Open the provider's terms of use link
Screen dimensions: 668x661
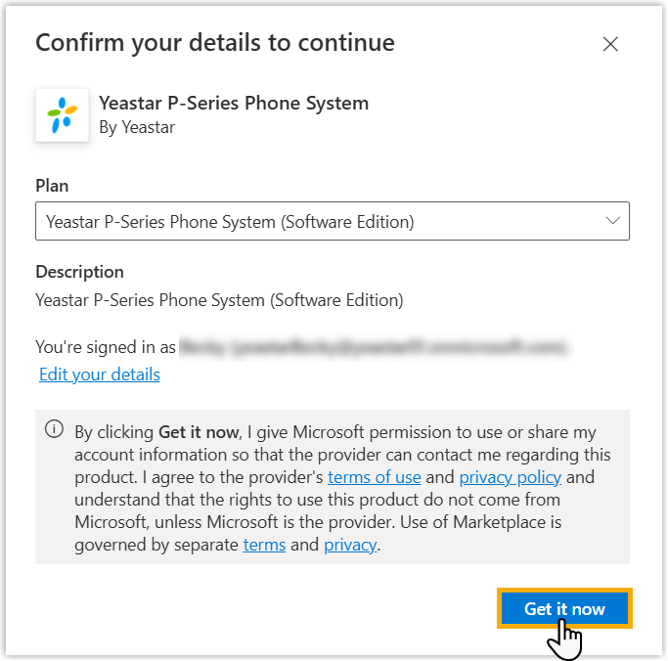point(375,477)
